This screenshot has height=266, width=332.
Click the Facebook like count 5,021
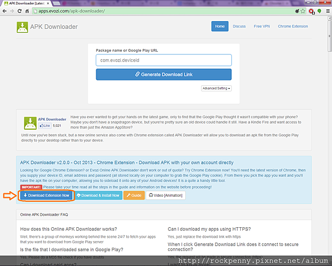point(57,126)
